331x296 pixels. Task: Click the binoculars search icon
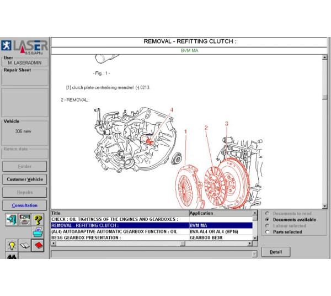pyautogui.click(x=11, y=256)
